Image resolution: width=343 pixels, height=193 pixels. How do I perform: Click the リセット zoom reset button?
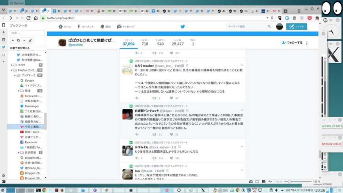pyautogui.click(x=278, y=182)
